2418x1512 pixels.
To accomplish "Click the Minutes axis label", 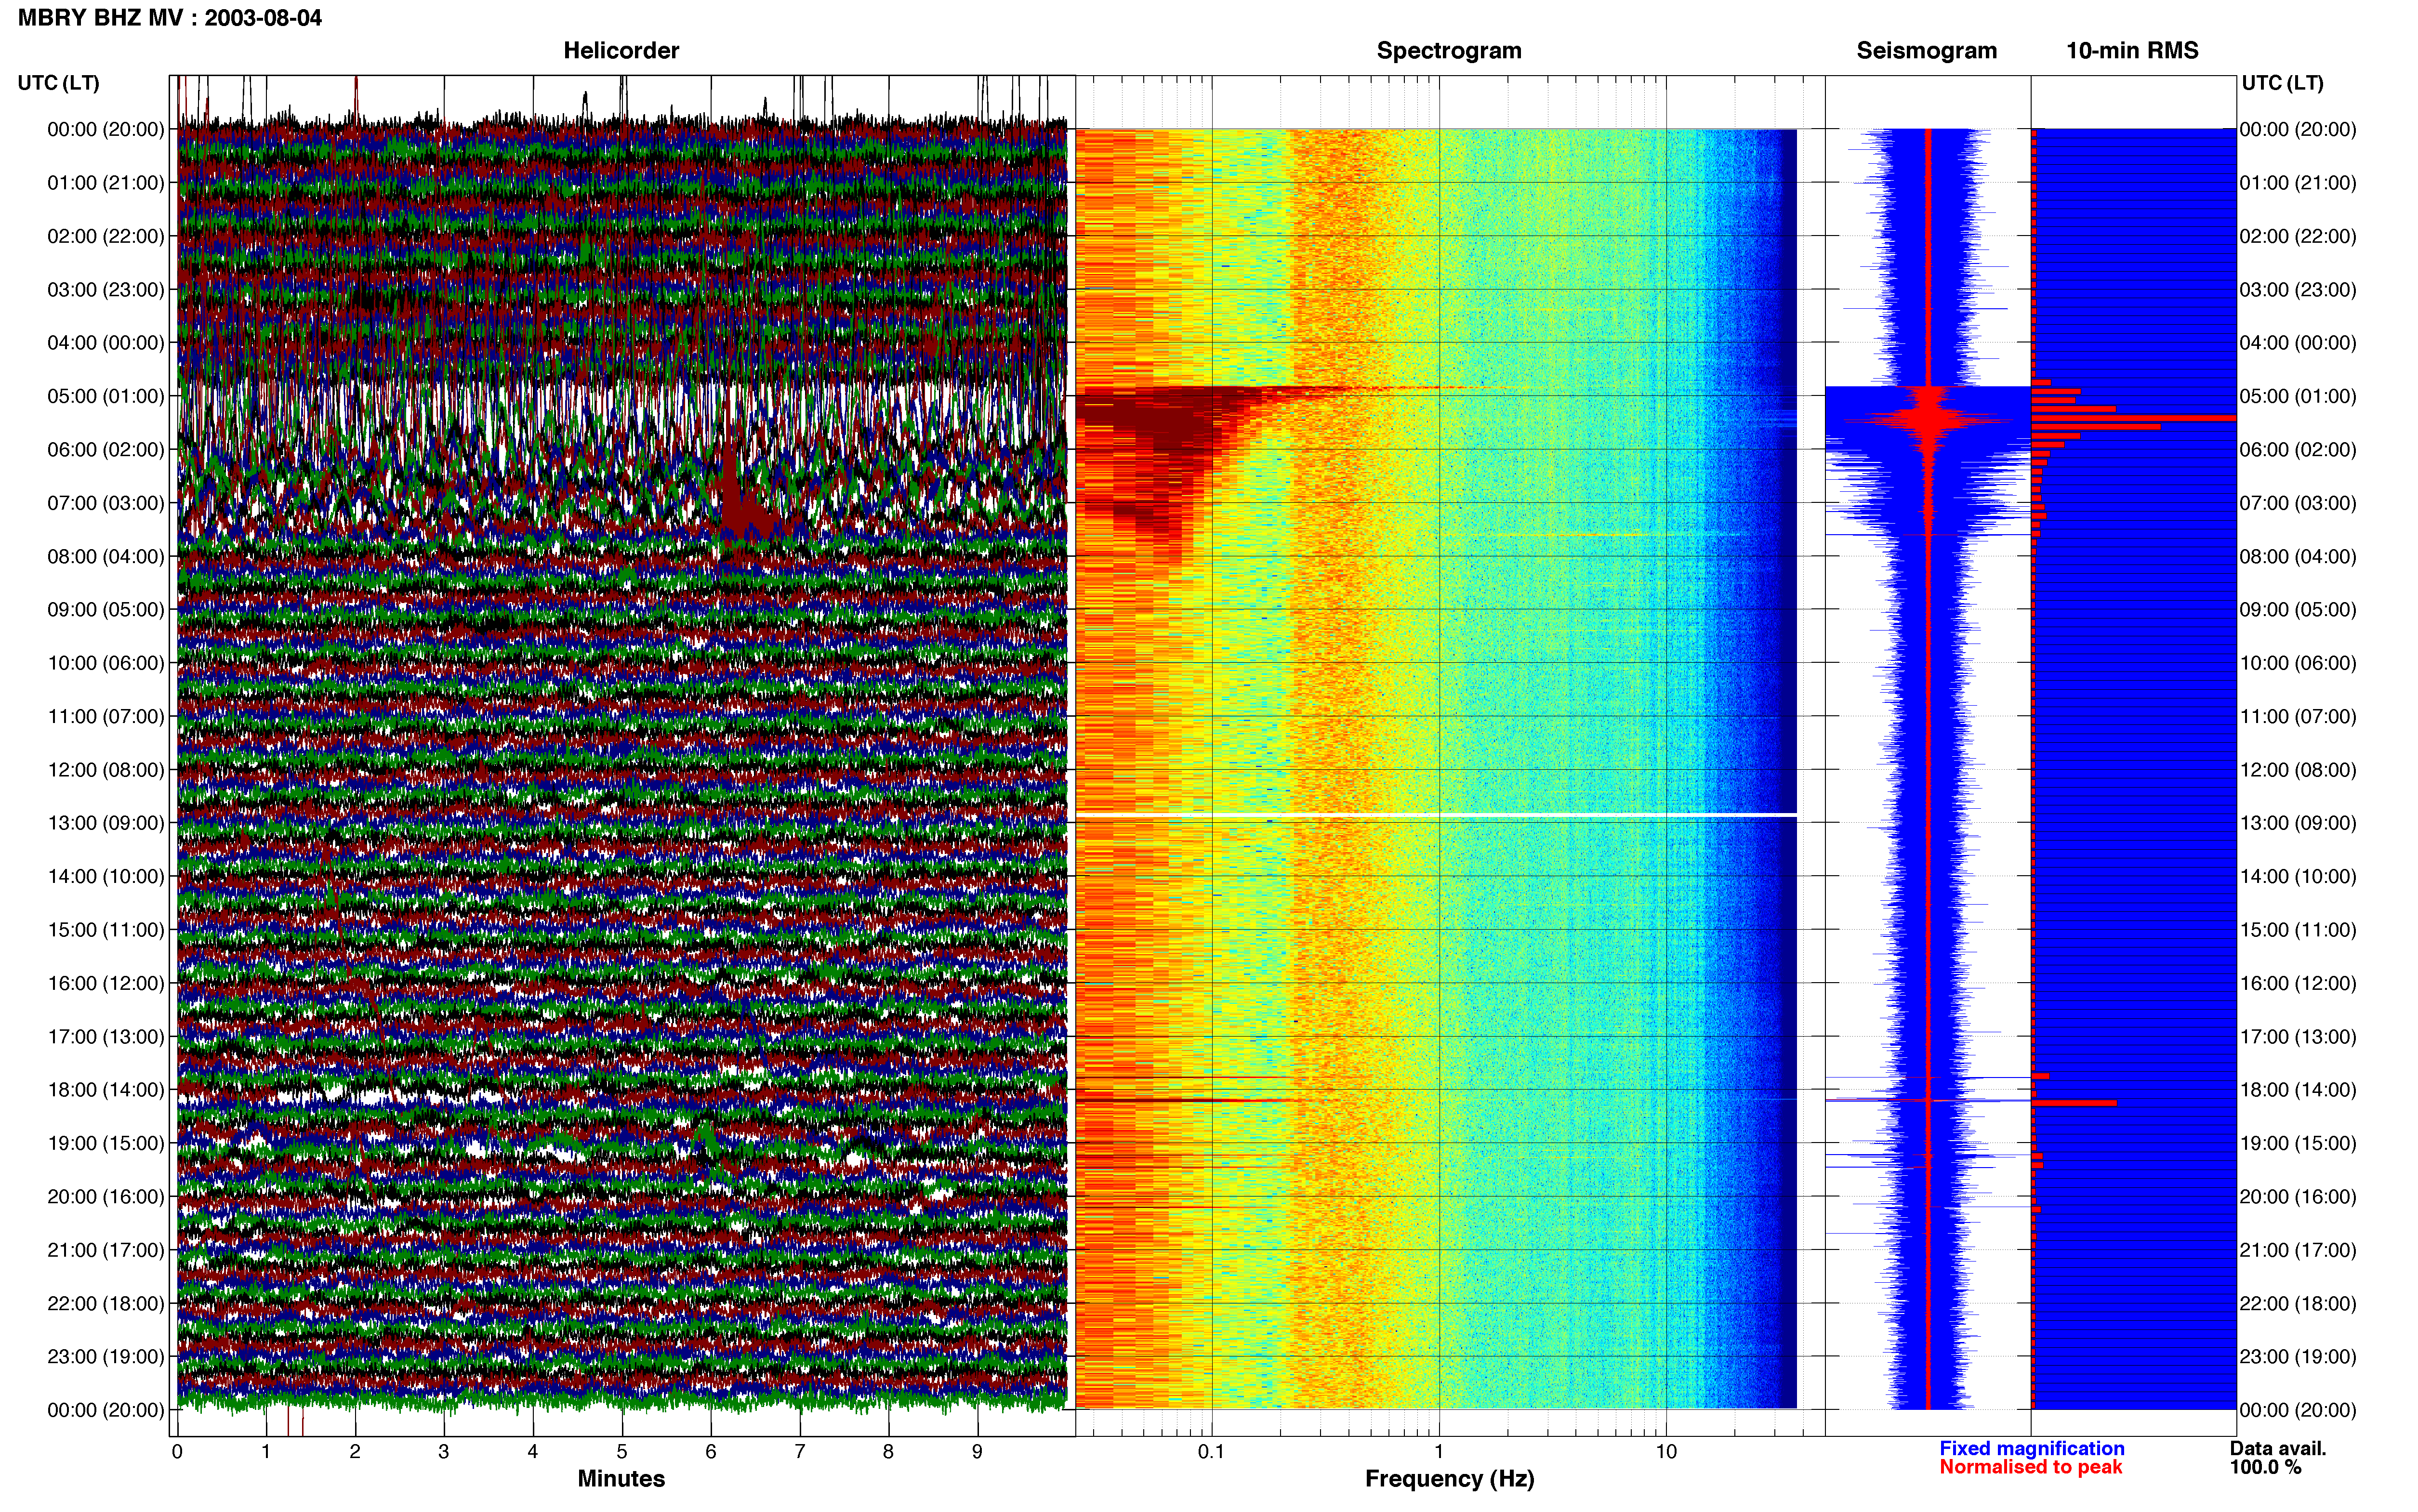I will coord(621,1478).
